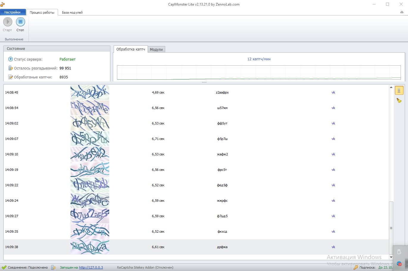
Task: Toggle auto-scroll for the captcha log
Action: [399, 90]
